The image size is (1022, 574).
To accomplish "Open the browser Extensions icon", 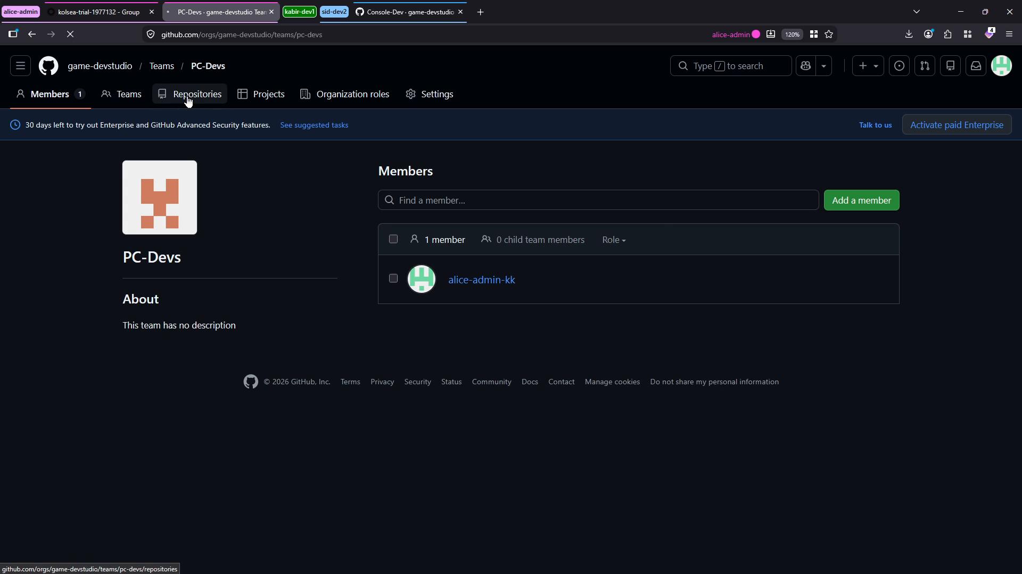I will tap(948, 34).
